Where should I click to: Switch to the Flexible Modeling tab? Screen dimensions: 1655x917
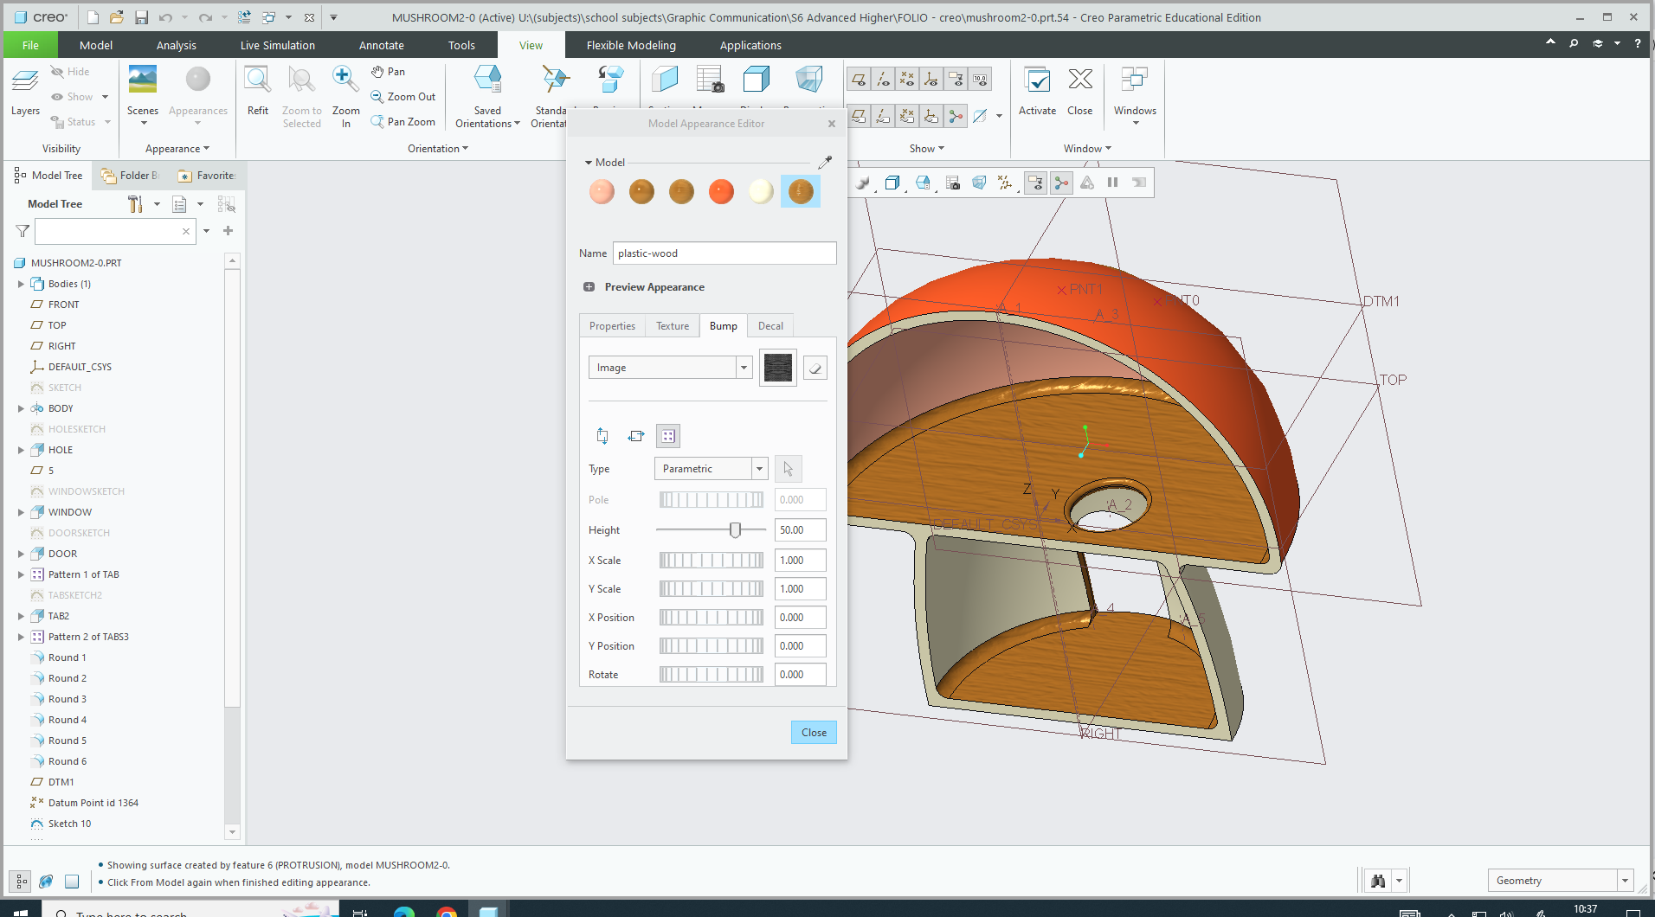pyautogui.click(x=631, y=44)
